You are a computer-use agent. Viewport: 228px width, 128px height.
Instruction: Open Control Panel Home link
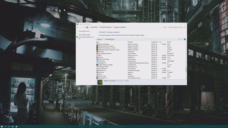click(84, 31)
